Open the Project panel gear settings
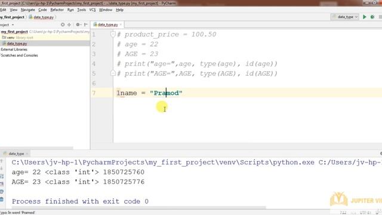Screen dimensions: 382x215 (78, 24)
